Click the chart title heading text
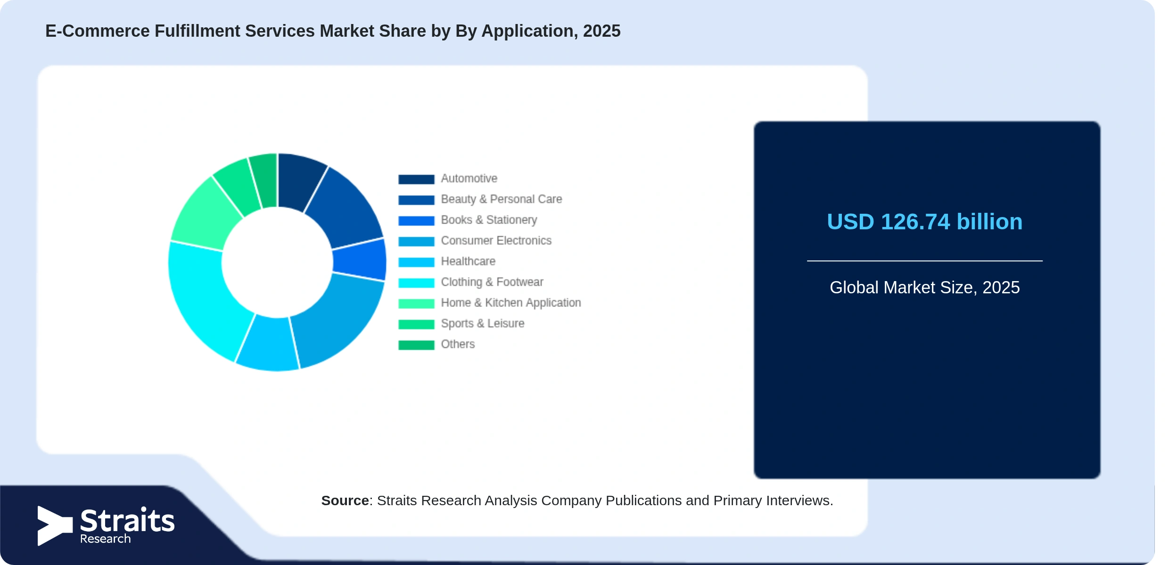The width and height of the screenshot is (1169, 565). (333, 31)
